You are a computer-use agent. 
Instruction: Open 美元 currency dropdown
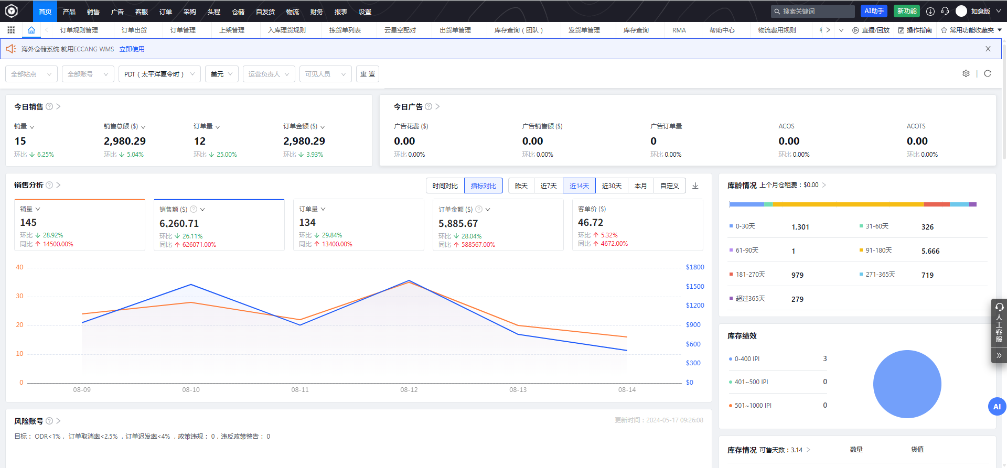coord(222,74)
